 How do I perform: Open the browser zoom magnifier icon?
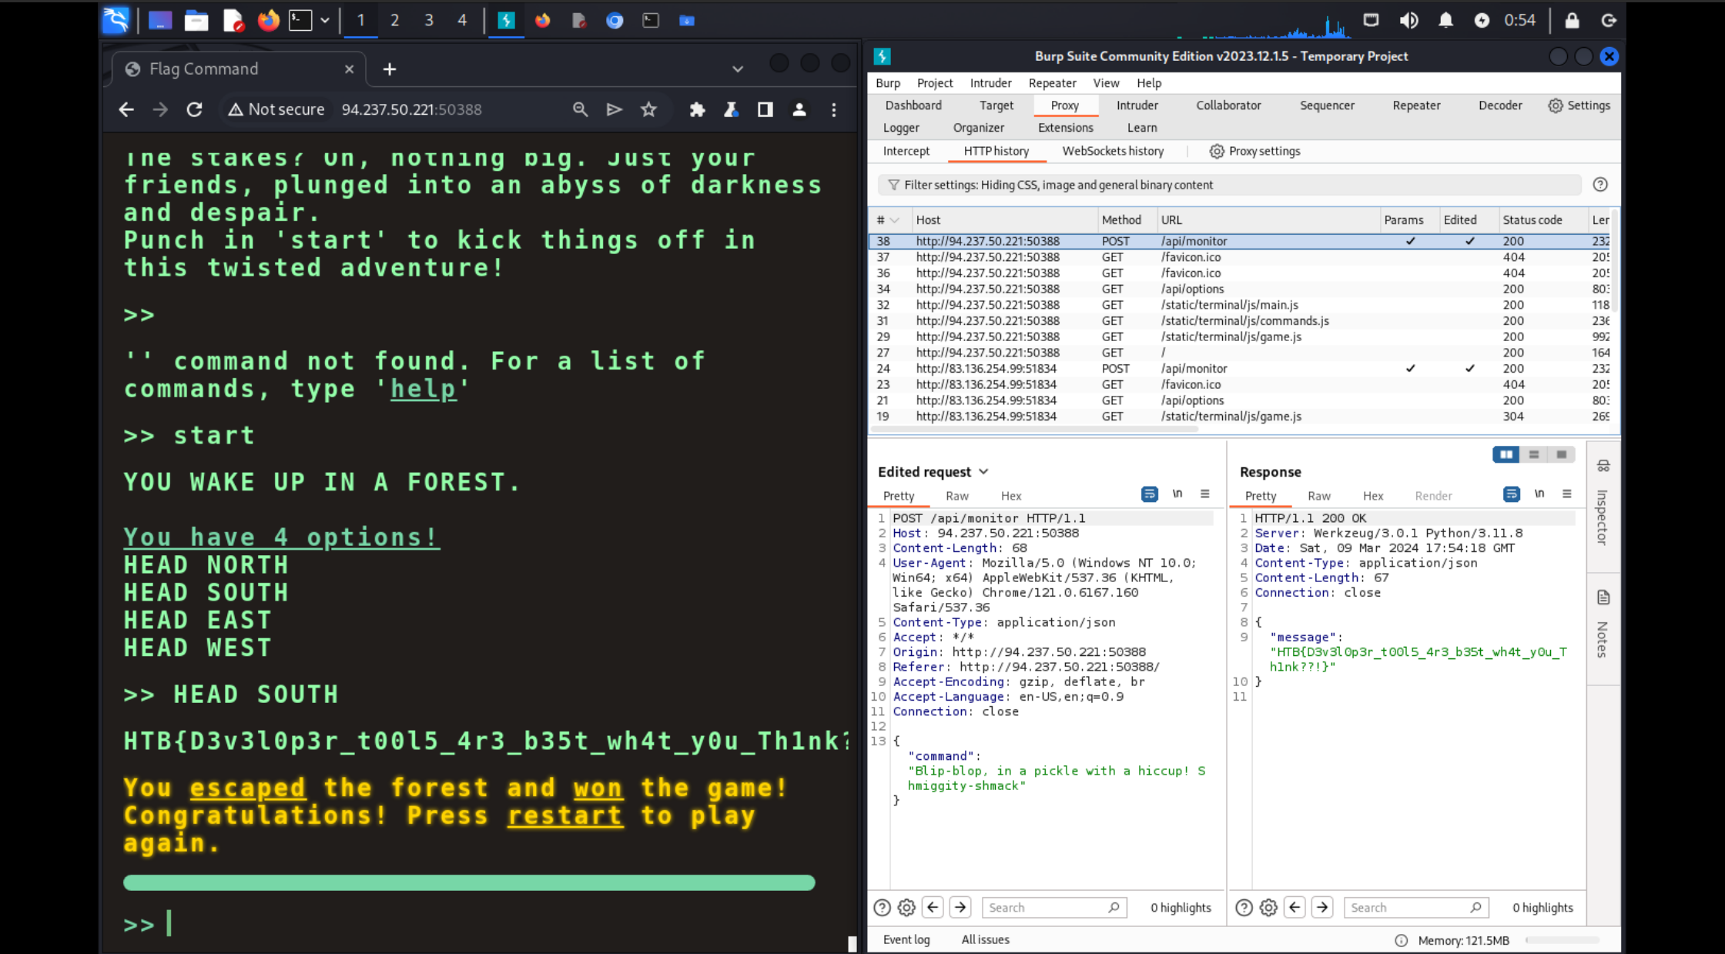580,109
